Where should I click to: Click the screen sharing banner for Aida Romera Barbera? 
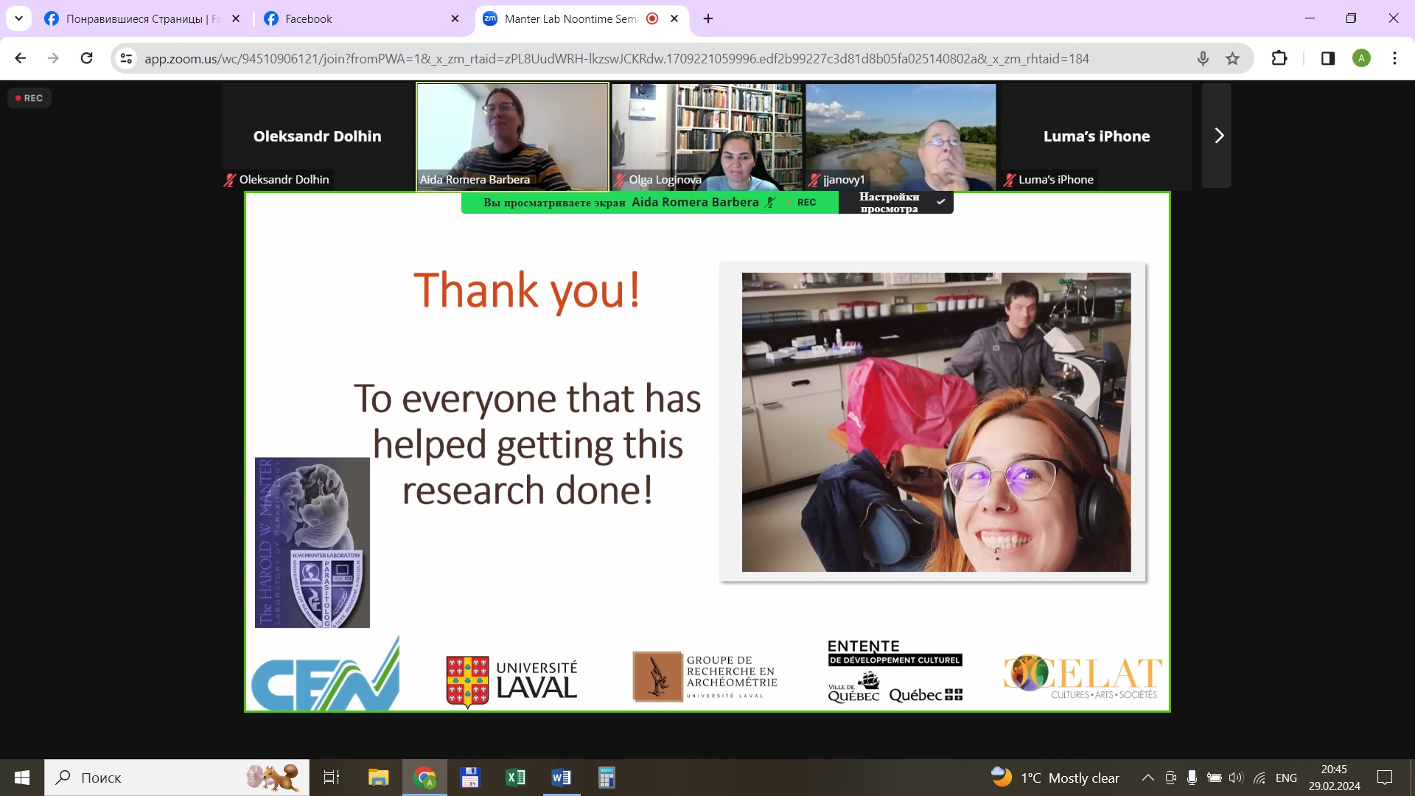coord(649,203)
